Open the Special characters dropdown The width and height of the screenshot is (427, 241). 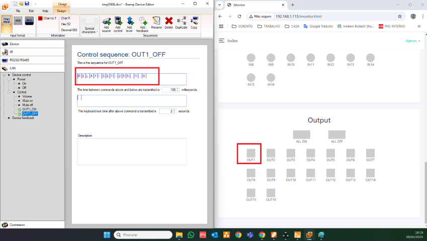pyautogui.click(x=90, y=24)
